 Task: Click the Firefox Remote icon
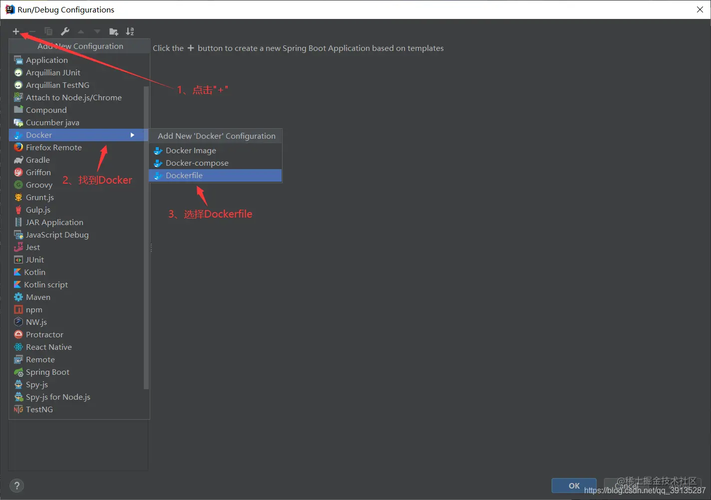pos(18,147)
